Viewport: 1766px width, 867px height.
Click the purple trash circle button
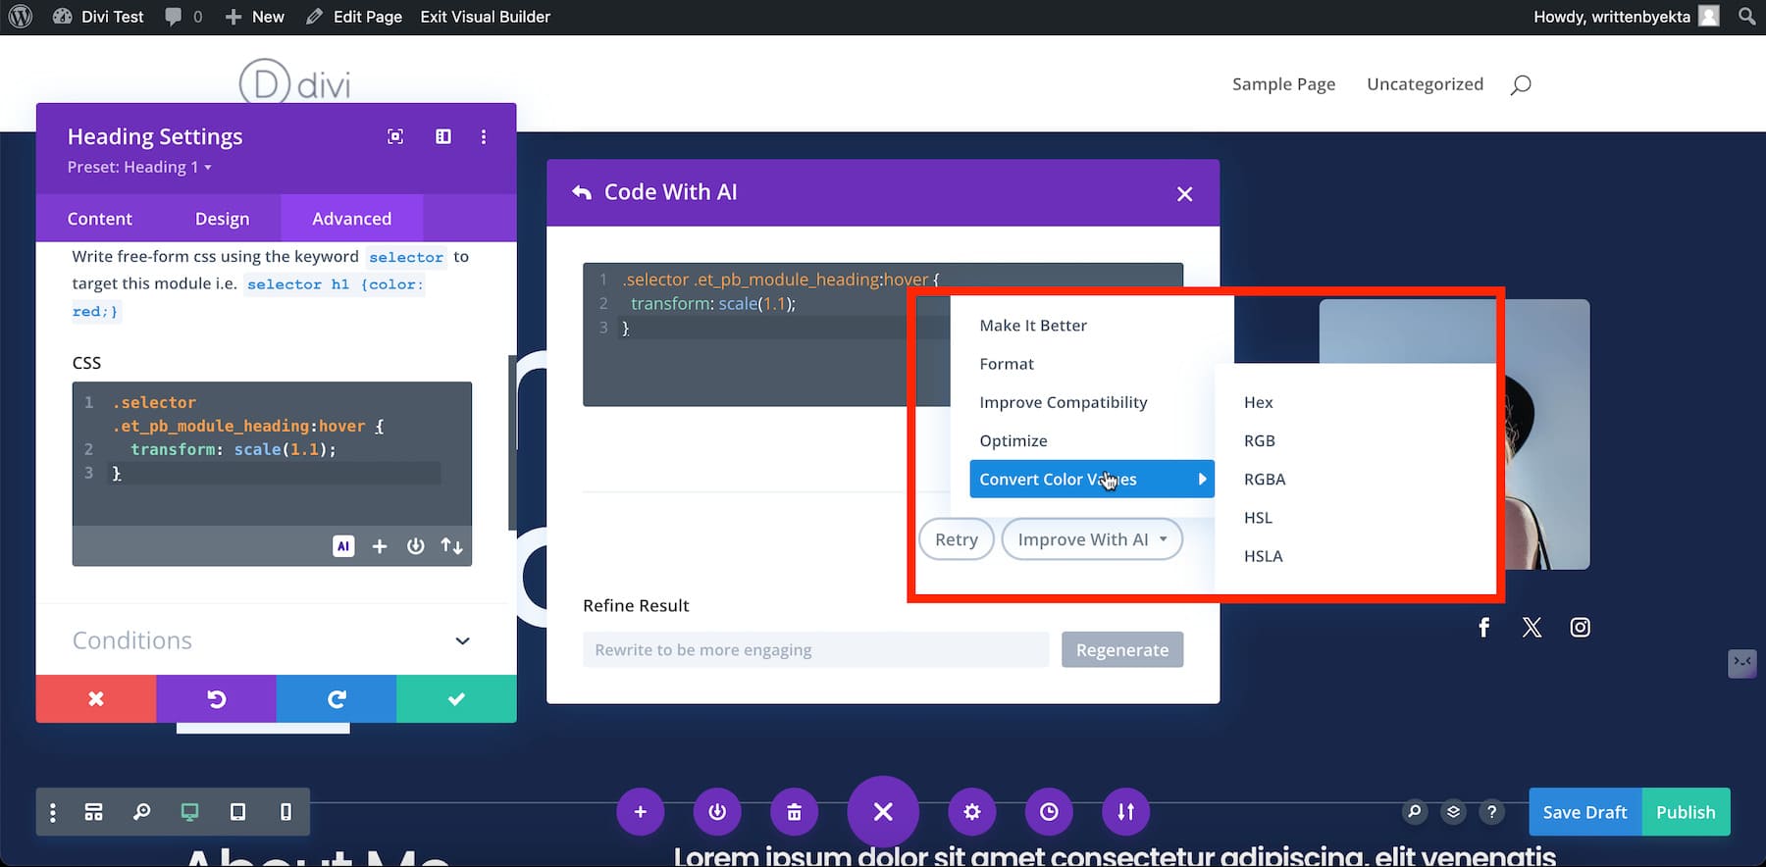pyautogui.click(x=794, y=812)
